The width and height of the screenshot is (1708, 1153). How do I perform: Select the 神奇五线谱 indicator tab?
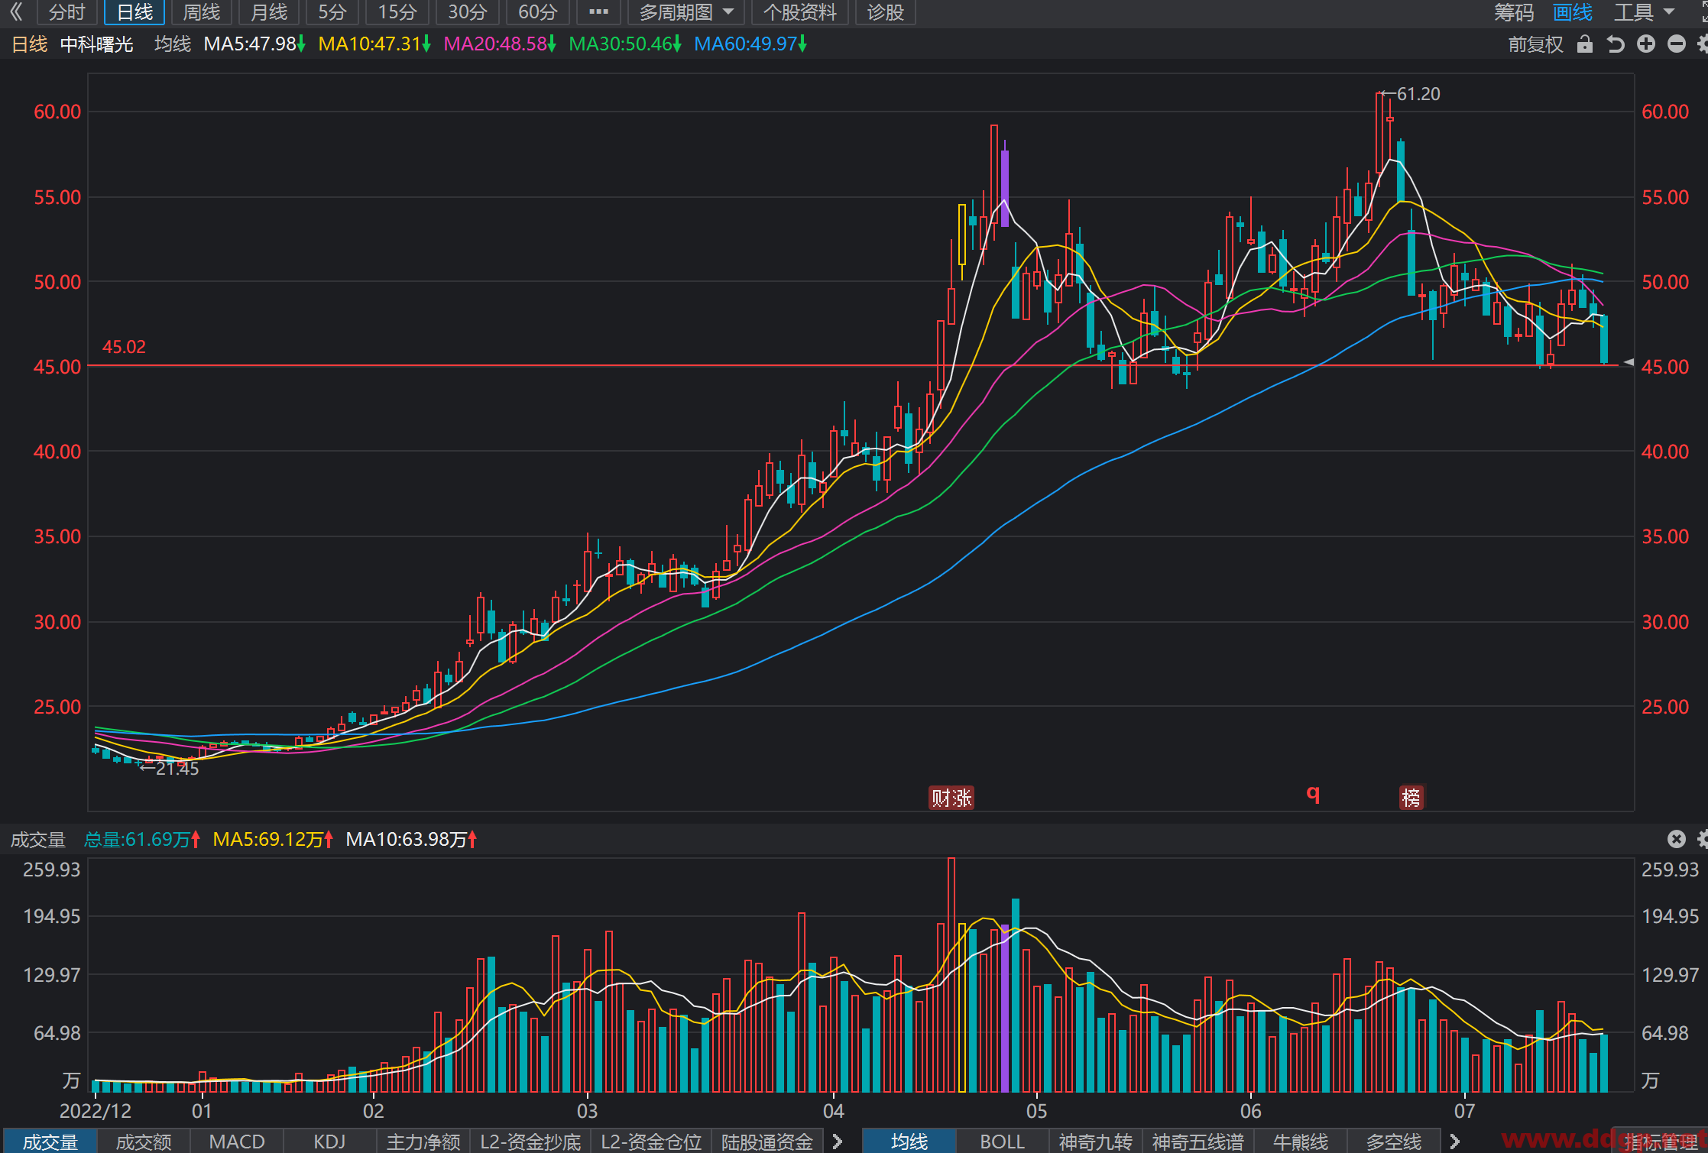tap(1198, 1141)
